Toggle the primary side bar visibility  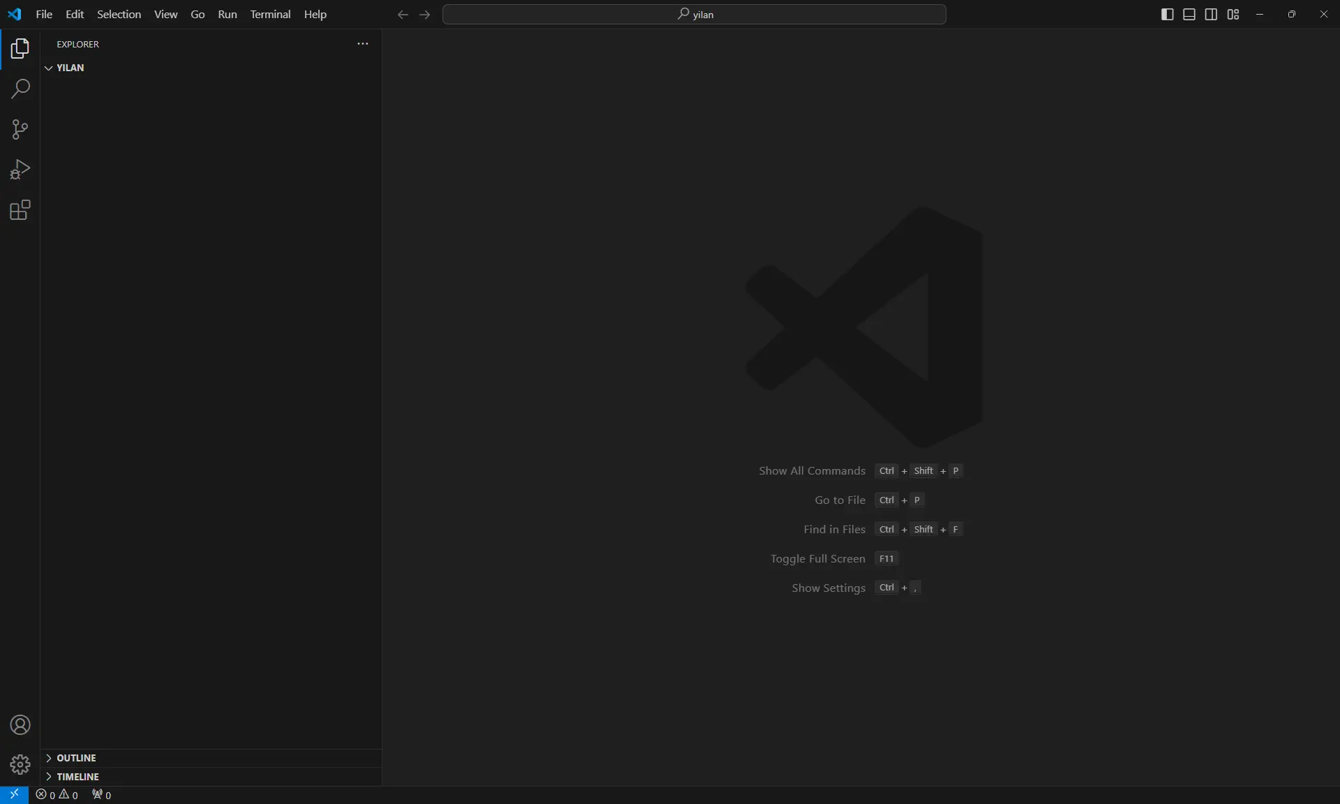pos(1168,15)
